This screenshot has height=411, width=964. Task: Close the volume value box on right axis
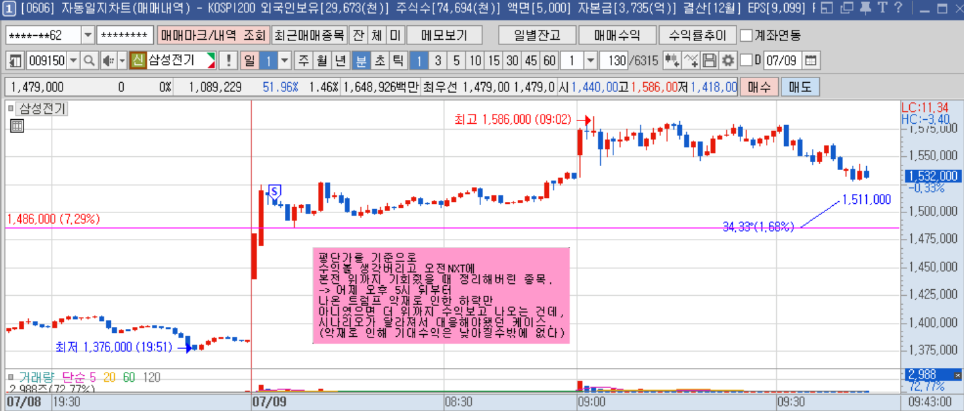click(x=957, y=375)
